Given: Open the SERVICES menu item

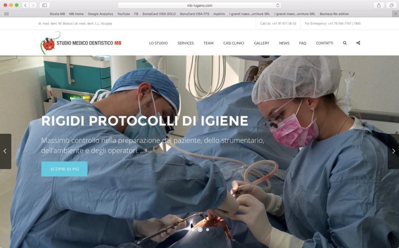Looking at the screenshot, I should coord(185,43).
